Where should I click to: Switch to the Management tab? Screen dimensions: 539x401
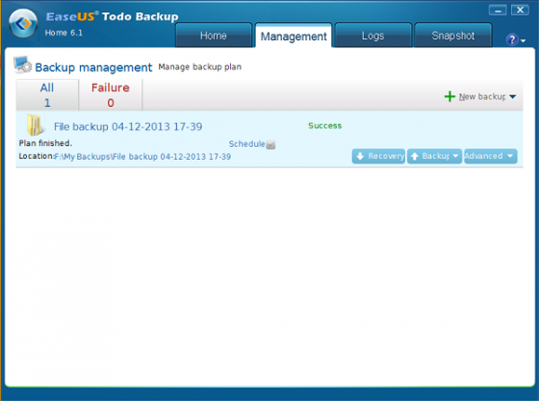pyautogui.click(x=294, y=36)
